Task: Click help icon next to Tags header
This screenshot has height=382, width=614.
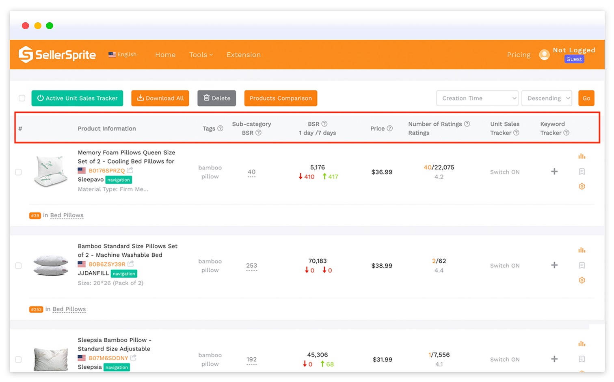Action: 220,128
